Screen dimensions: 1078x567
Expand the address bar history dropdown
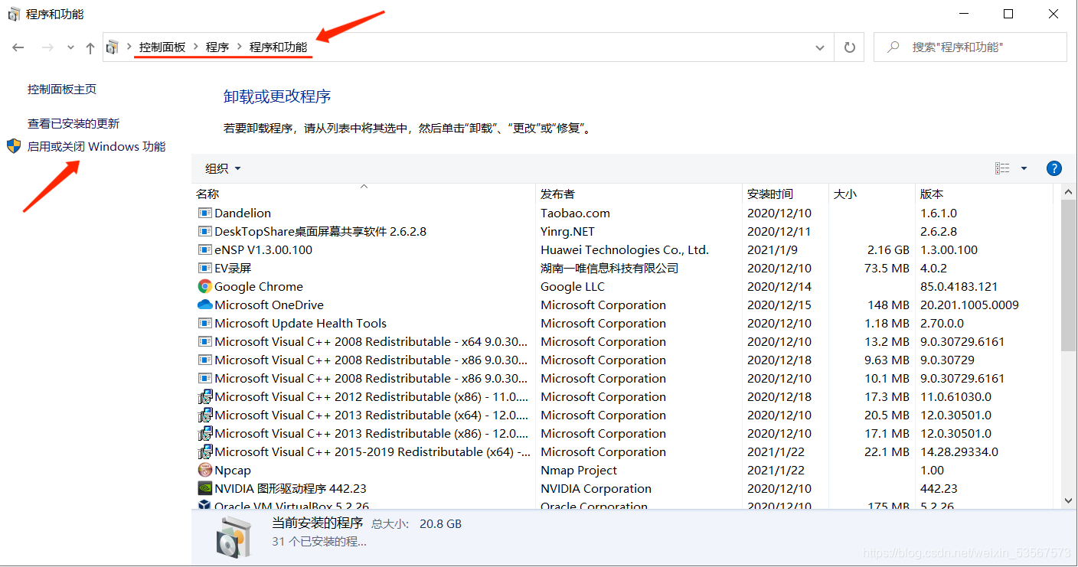click(820, 47)
